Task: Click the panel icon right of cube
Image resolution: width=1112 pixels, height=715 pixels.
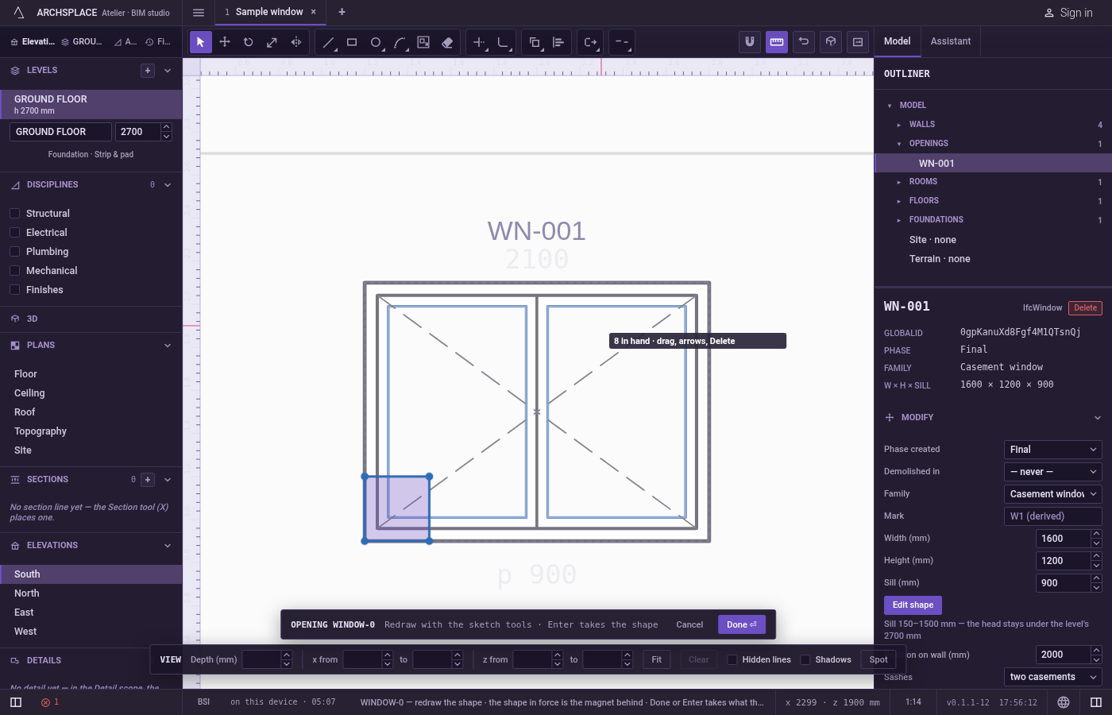Action: [858, 42]
